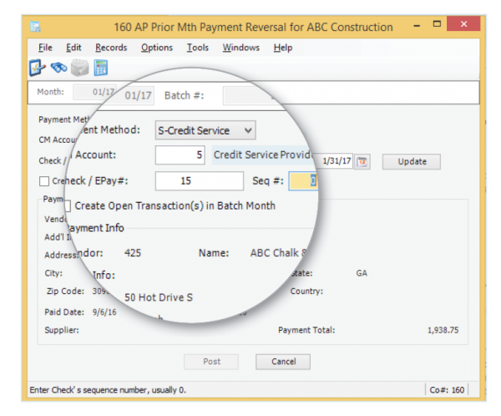Click the Co#: 160 status bar entry

447,390
